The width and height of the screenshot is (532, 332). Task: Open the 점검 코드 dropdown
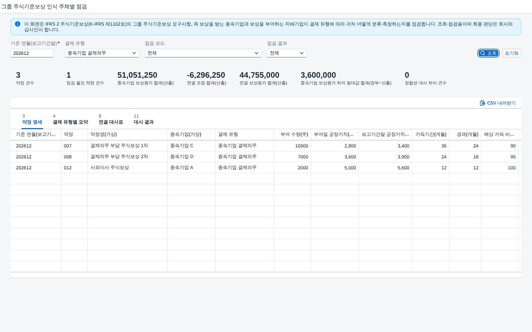pos(203,53)
